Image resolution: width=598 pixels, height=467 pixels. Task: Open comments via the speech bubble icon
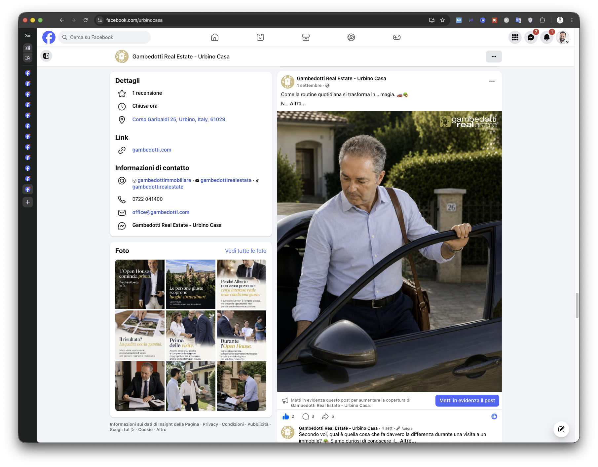[306, 416]
